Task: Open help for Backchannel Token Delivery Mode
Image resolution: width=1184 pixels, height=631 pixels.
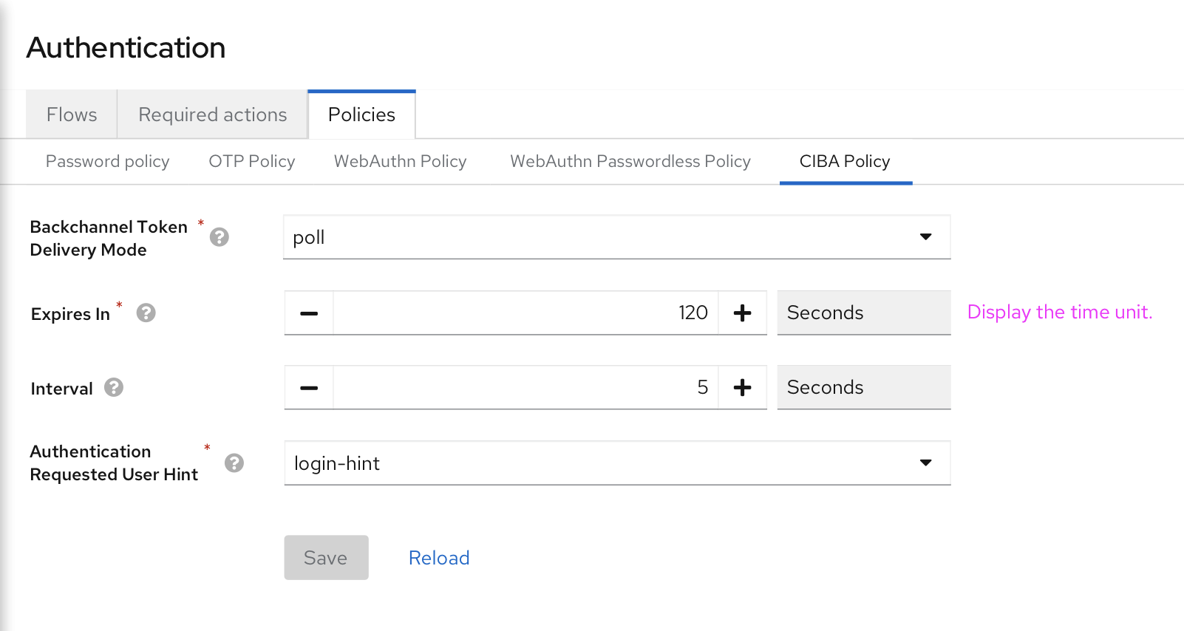Action: (x=218, y=236)
